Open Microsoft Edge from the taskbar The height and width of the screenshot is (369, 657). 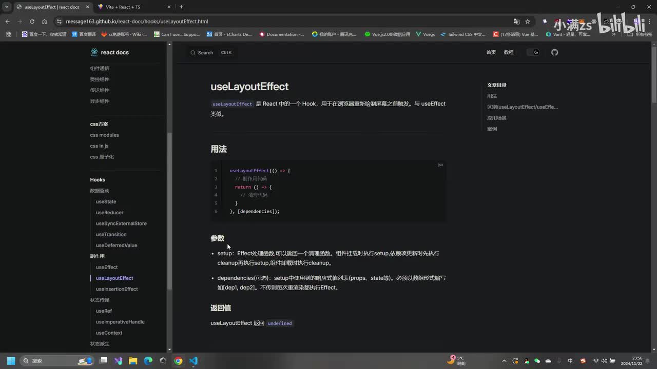pyautogui.click(x=148, y=361)
